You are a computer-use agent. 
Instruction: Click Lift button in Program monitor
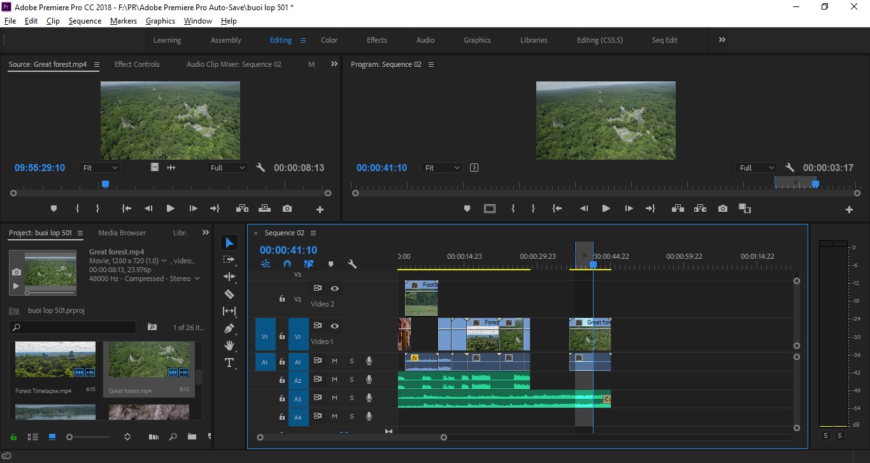(678, 209)
